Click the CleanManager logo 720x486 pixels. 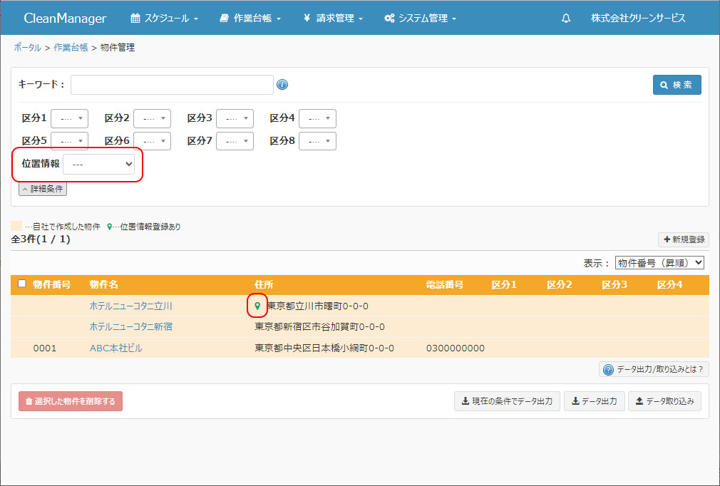coord(65,19)
